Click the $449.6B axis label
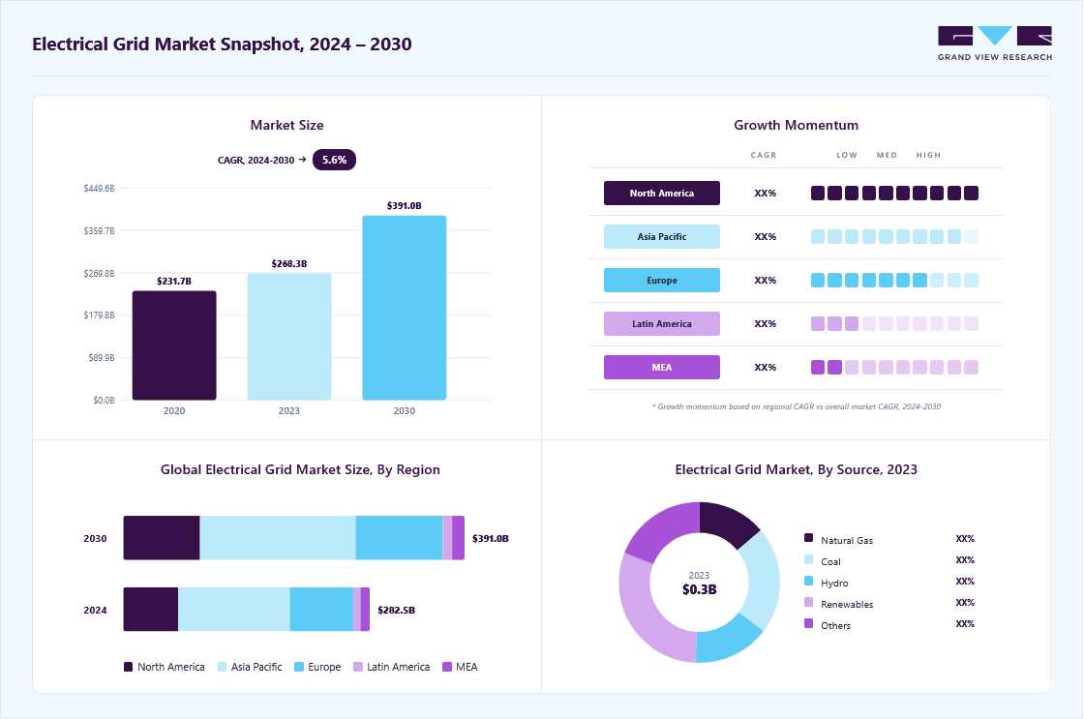This screenshot has width=1084, height=719. pyautogui.click(x=99, y=188)
